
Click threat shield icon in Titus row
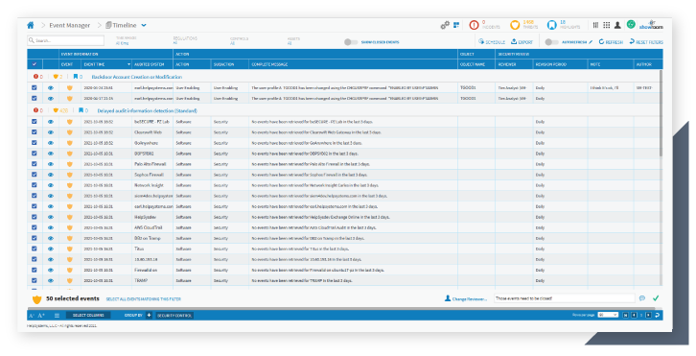click(x=69, y=249)
